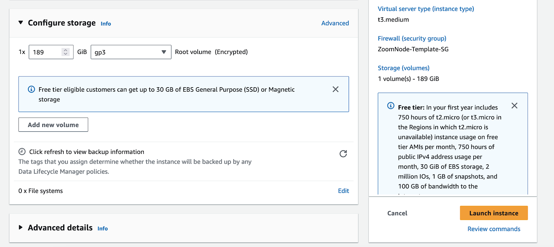554x247 pixels.
Task: Click the Firewall (security group) summary link
Action: point(412,38)
